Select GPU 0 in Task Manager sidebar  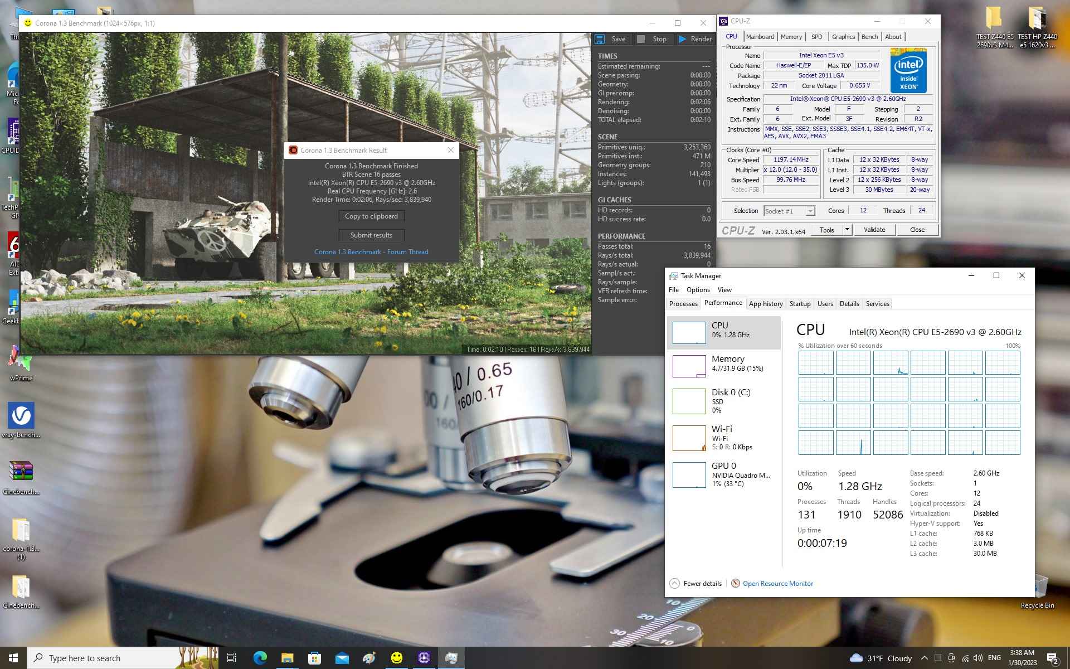(723, 474)
